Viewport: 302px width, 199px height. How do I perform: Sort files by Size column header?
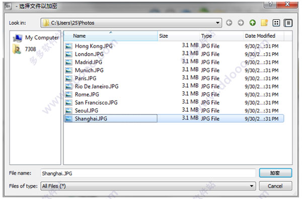coord(178,36)
